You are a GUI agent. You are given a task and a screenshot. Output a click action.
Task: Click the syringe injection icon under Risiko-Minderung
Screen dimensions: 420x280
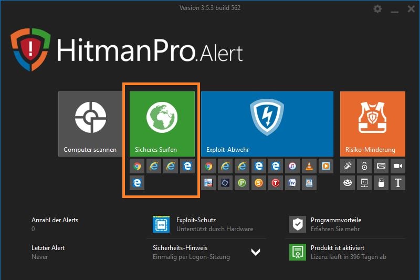(x=348, y=166)
